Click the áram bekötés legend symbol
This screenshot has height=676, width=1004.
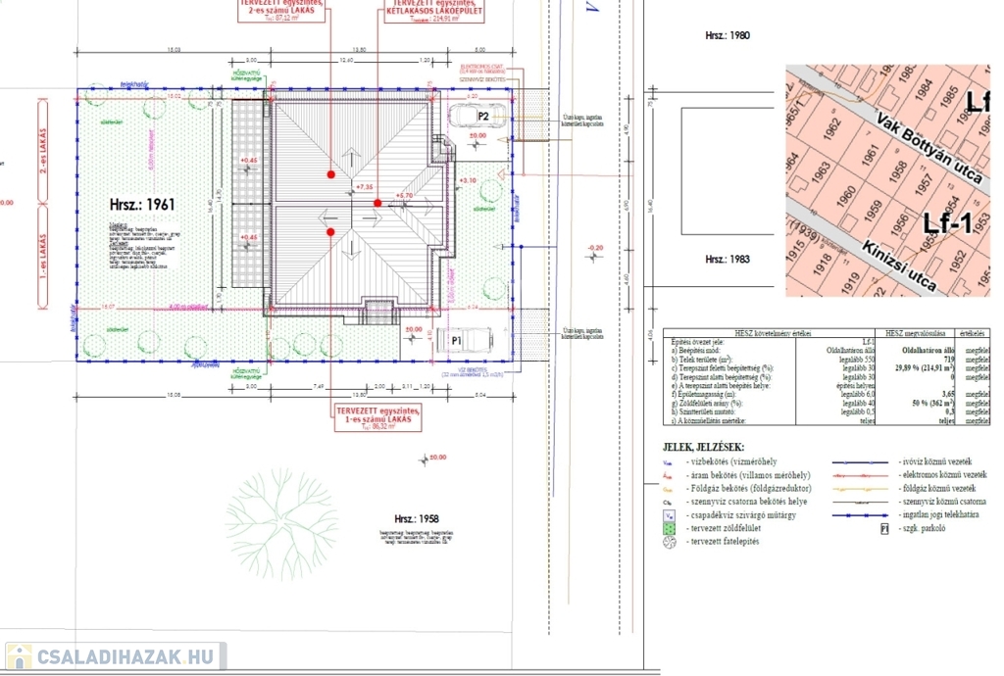pyautogui.click(x=668, y=475)
